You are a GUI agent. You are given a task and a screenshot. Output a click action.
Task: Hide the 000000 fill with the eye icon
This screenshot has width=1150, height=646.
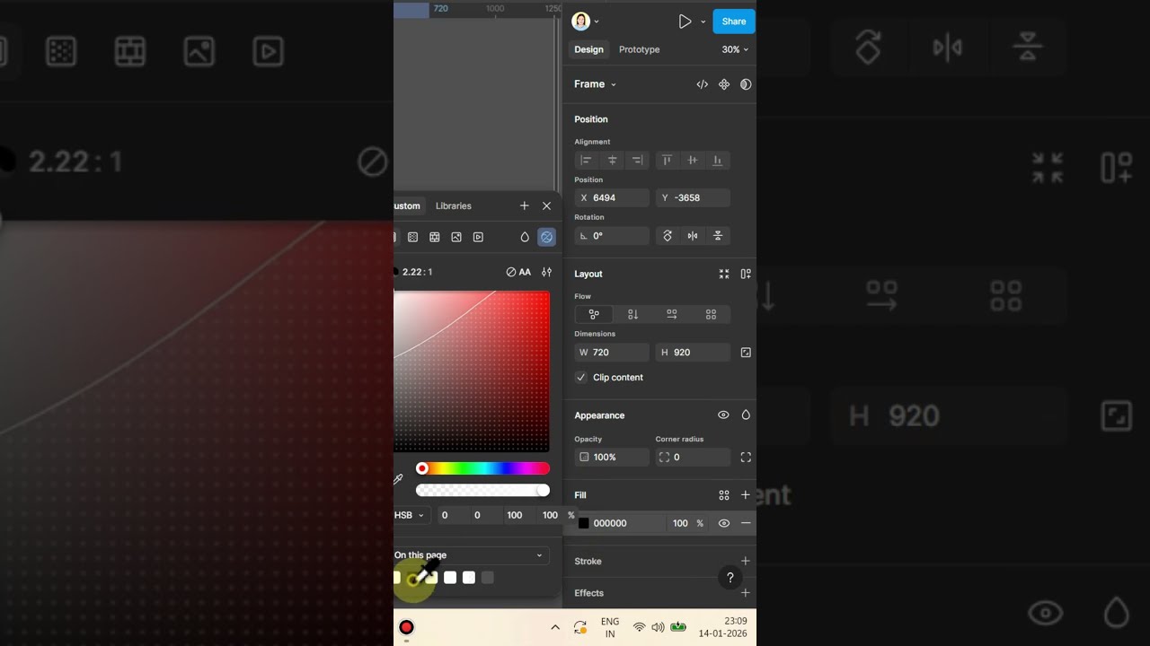click(724, 523)
